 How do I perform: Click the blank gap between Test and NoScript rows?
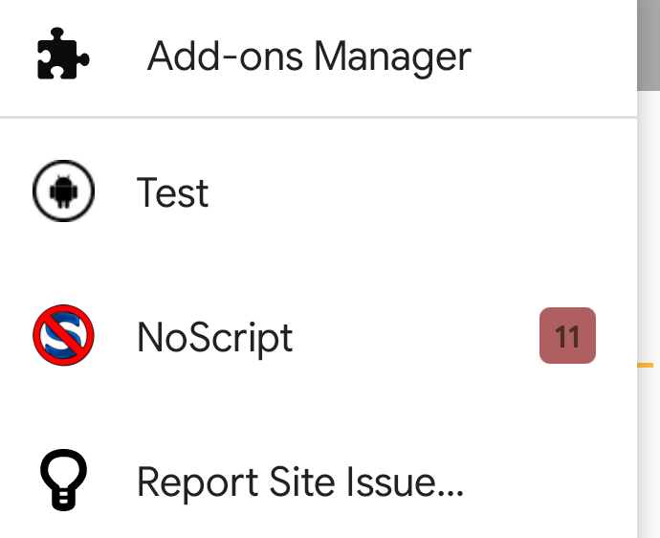pos(319,263)
